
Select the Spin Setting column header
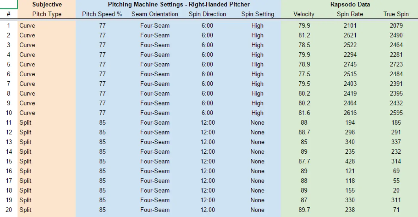coord(257,14)
